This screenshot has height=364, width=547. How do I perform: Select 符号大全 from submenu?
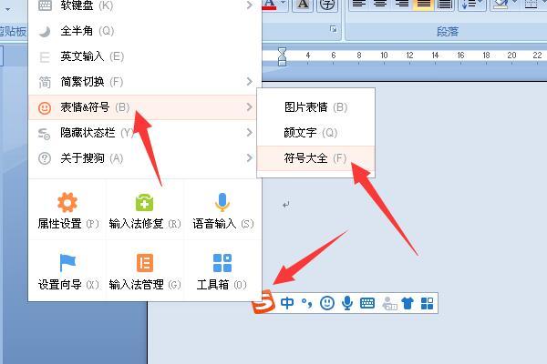coord(315,158)
